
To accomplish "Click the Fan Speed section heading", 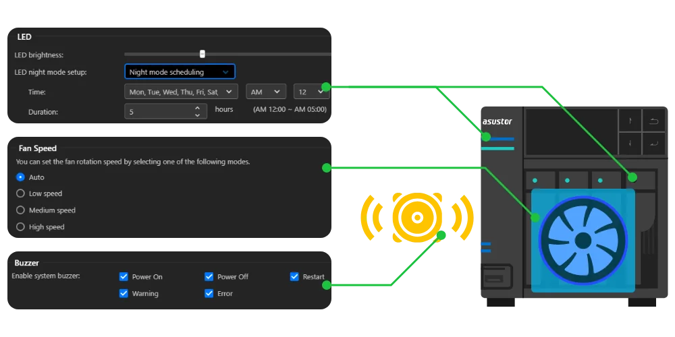I will pyautogui.click(x=37, y=148).
